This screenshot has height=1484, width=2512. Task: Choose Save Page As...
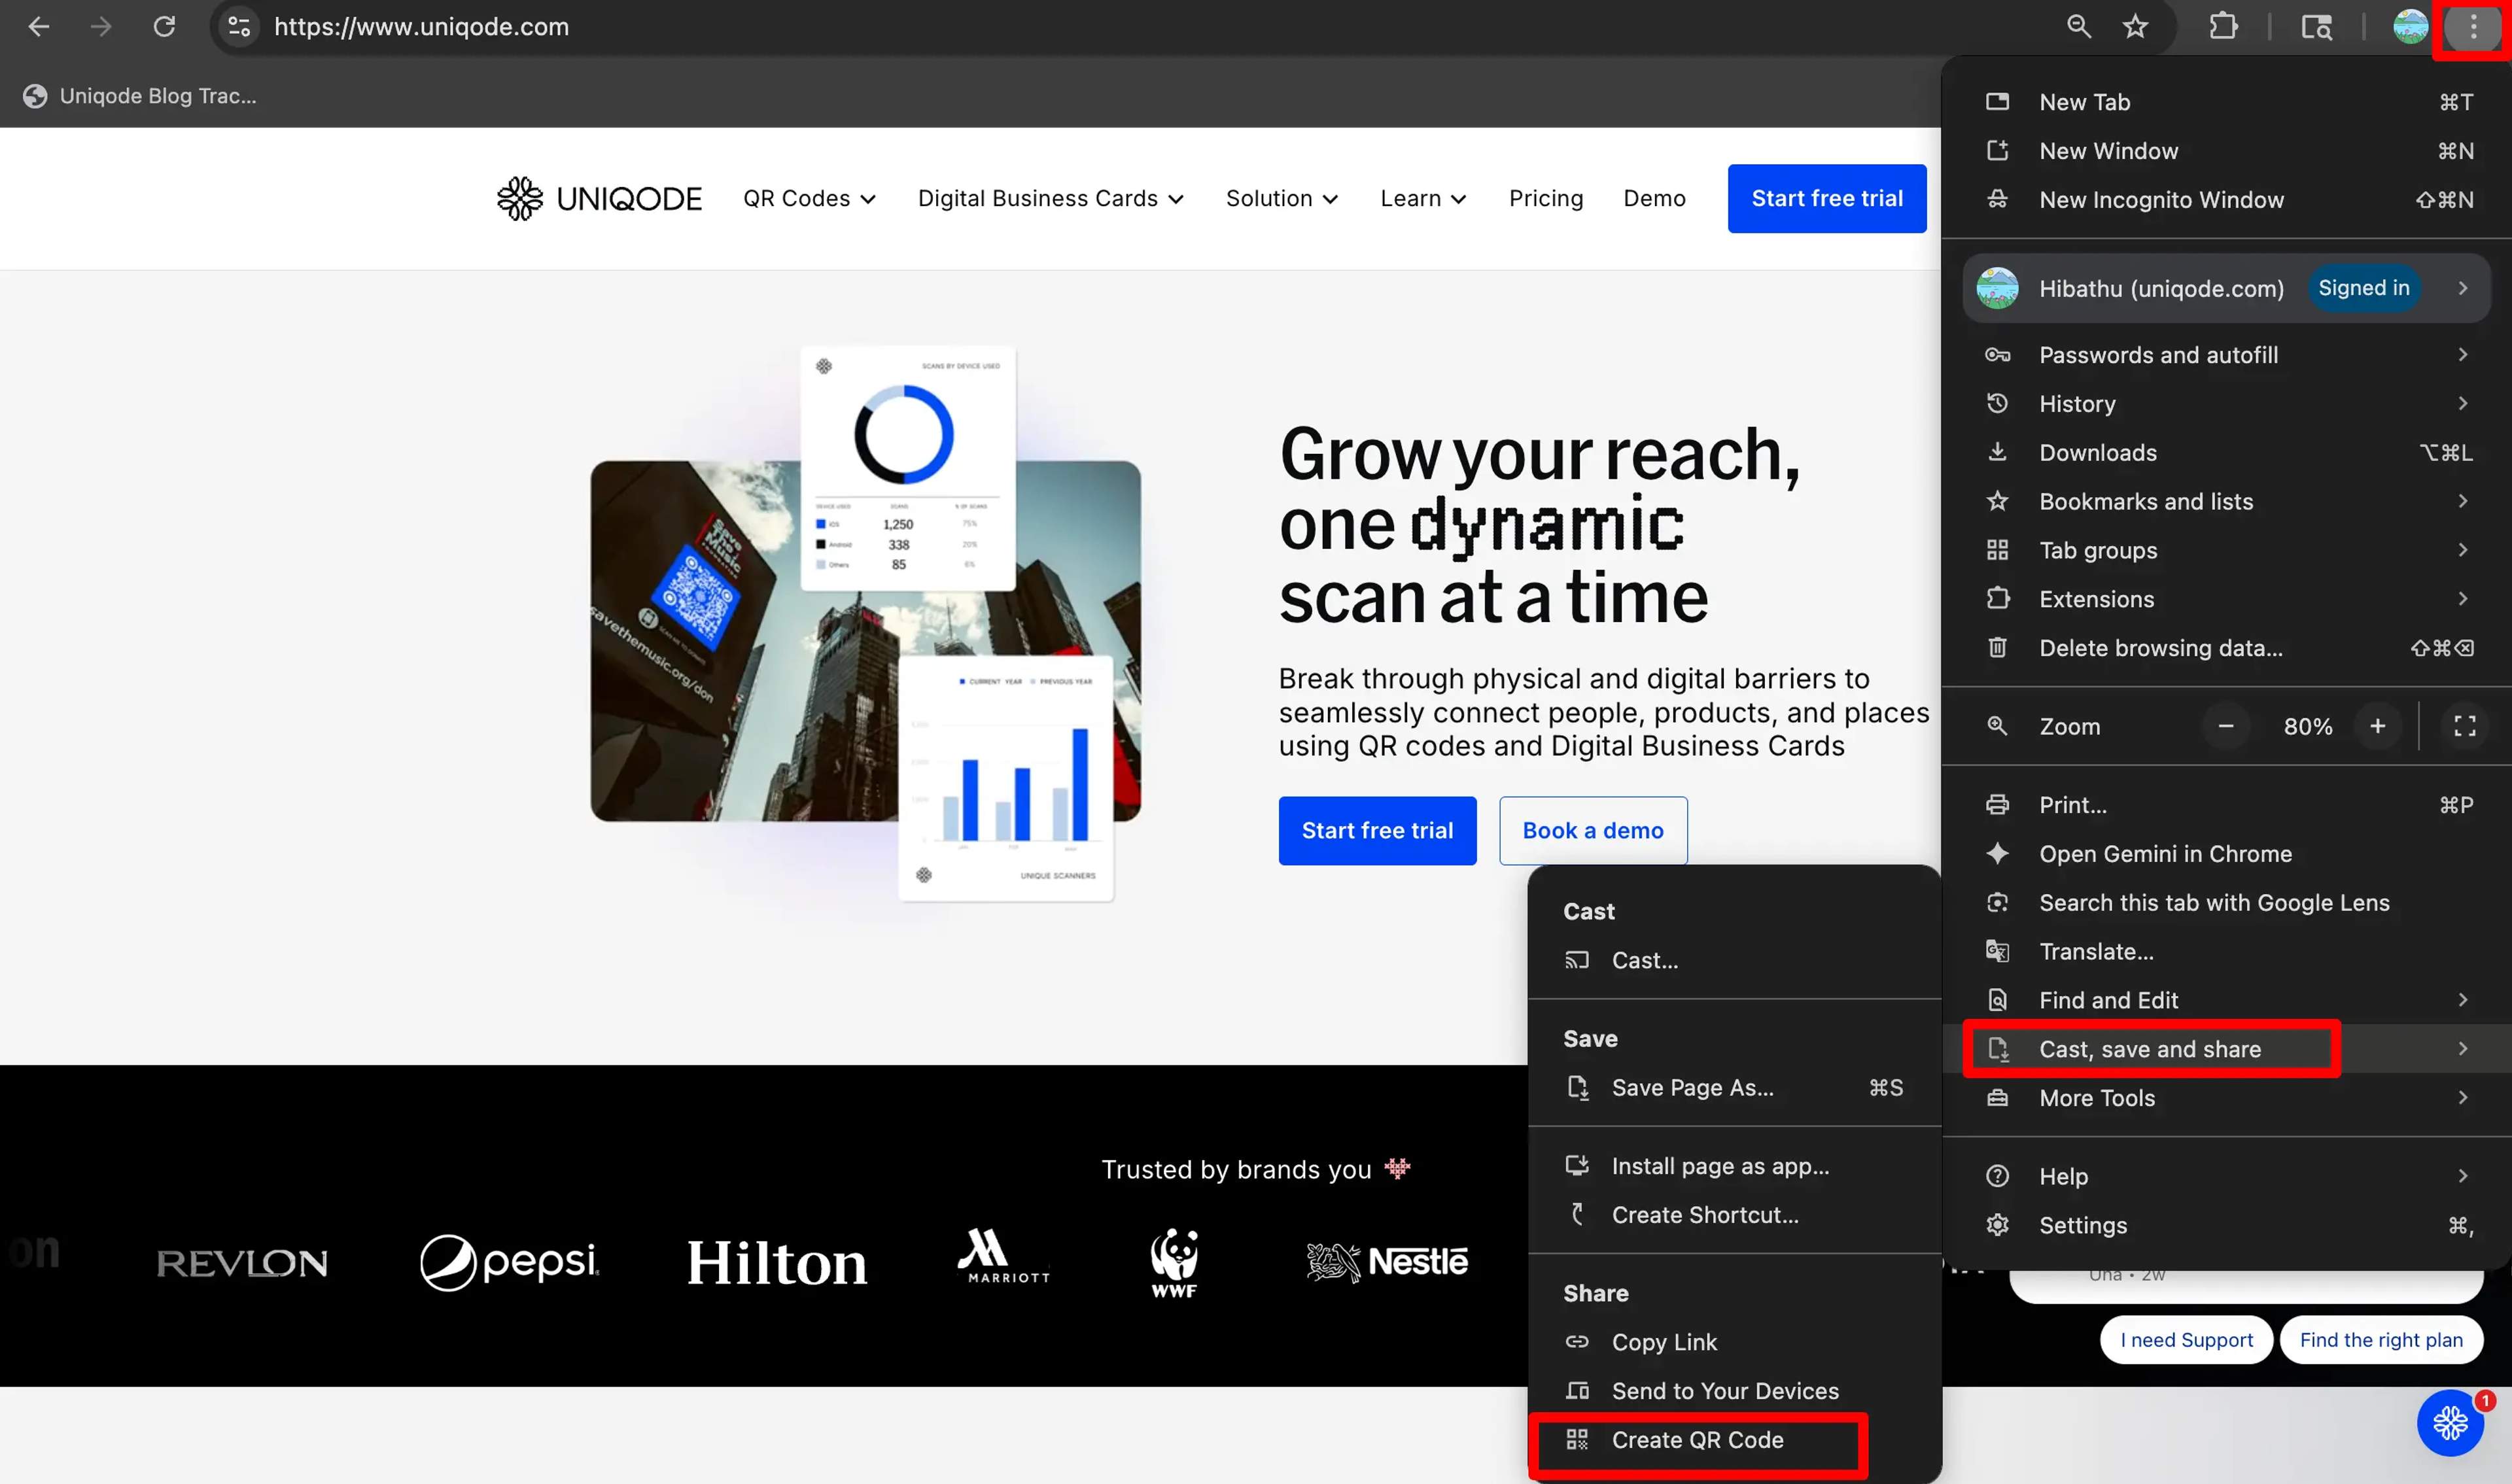click(x=1735, y=1088)
